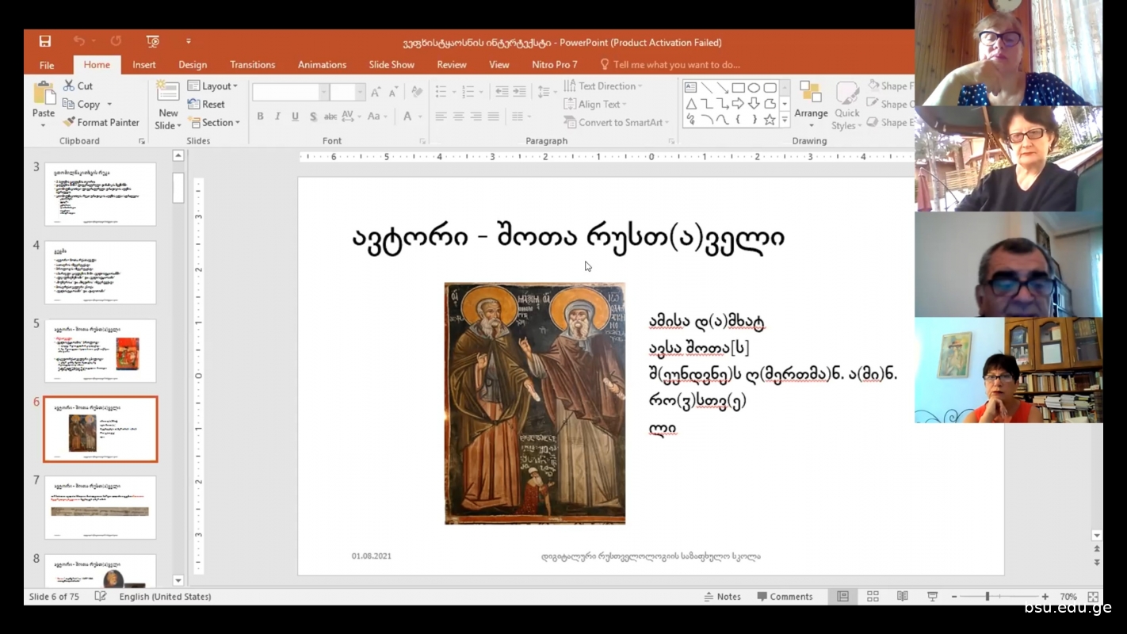The height and width of the screenshot is (634, 1127).
Task: Open the Transitions ribbon tab
Action: point(252,65)
